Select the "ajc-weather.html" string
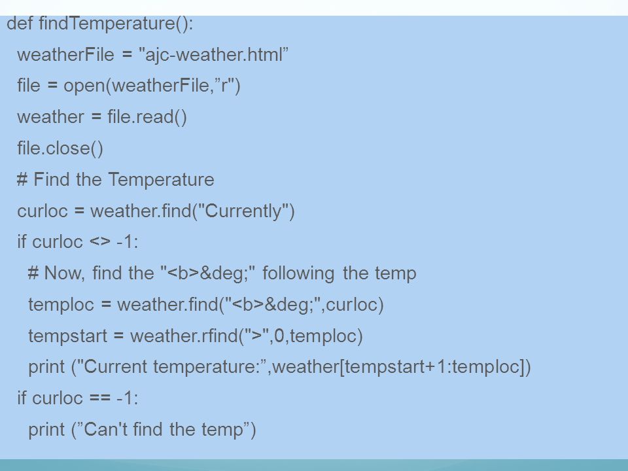The height and width of the screenshot is (471, 628). [x=213, y=54]
